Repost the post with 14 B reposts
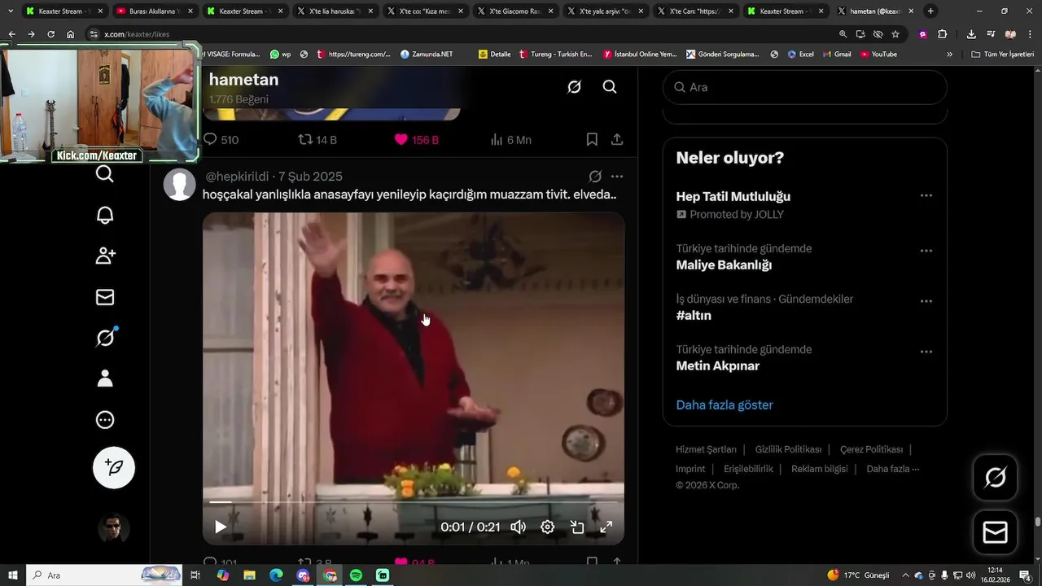Screen dimensions: 1042x586 (317, 140)
